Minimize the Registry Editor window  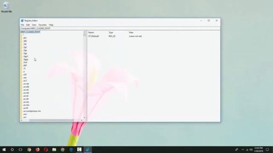click(201, 20)
